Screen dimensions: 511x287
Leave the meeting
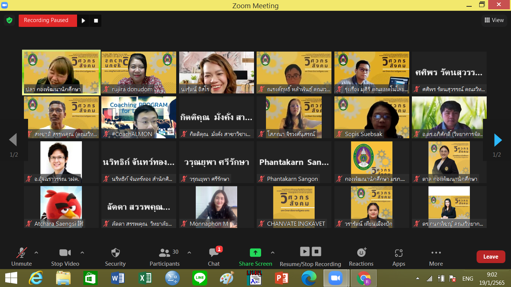[x=490, y=257]
